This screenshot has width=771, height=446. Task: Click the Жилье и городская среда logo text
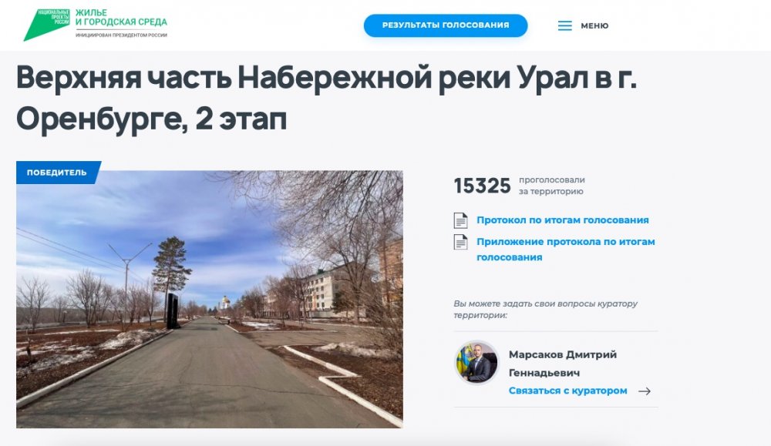pos(121,18)
